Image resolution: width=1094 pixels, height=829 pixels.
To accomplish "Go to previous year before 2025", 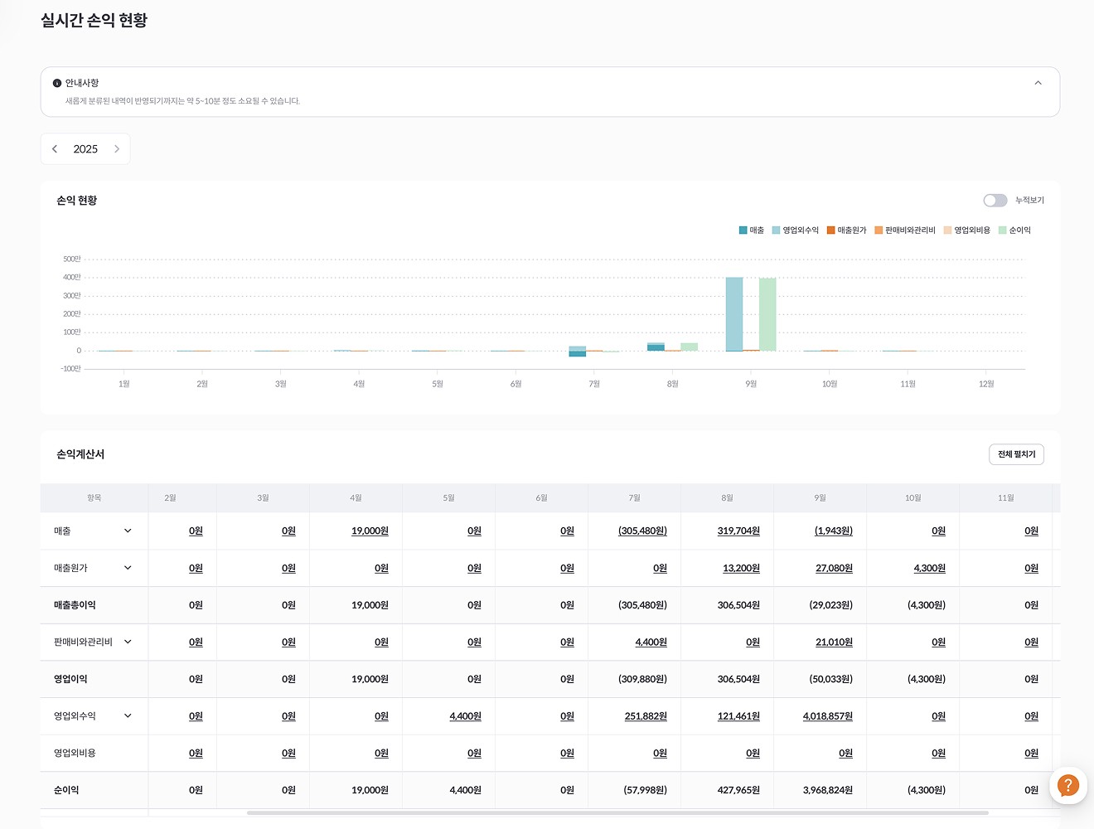I will [55, 149].
